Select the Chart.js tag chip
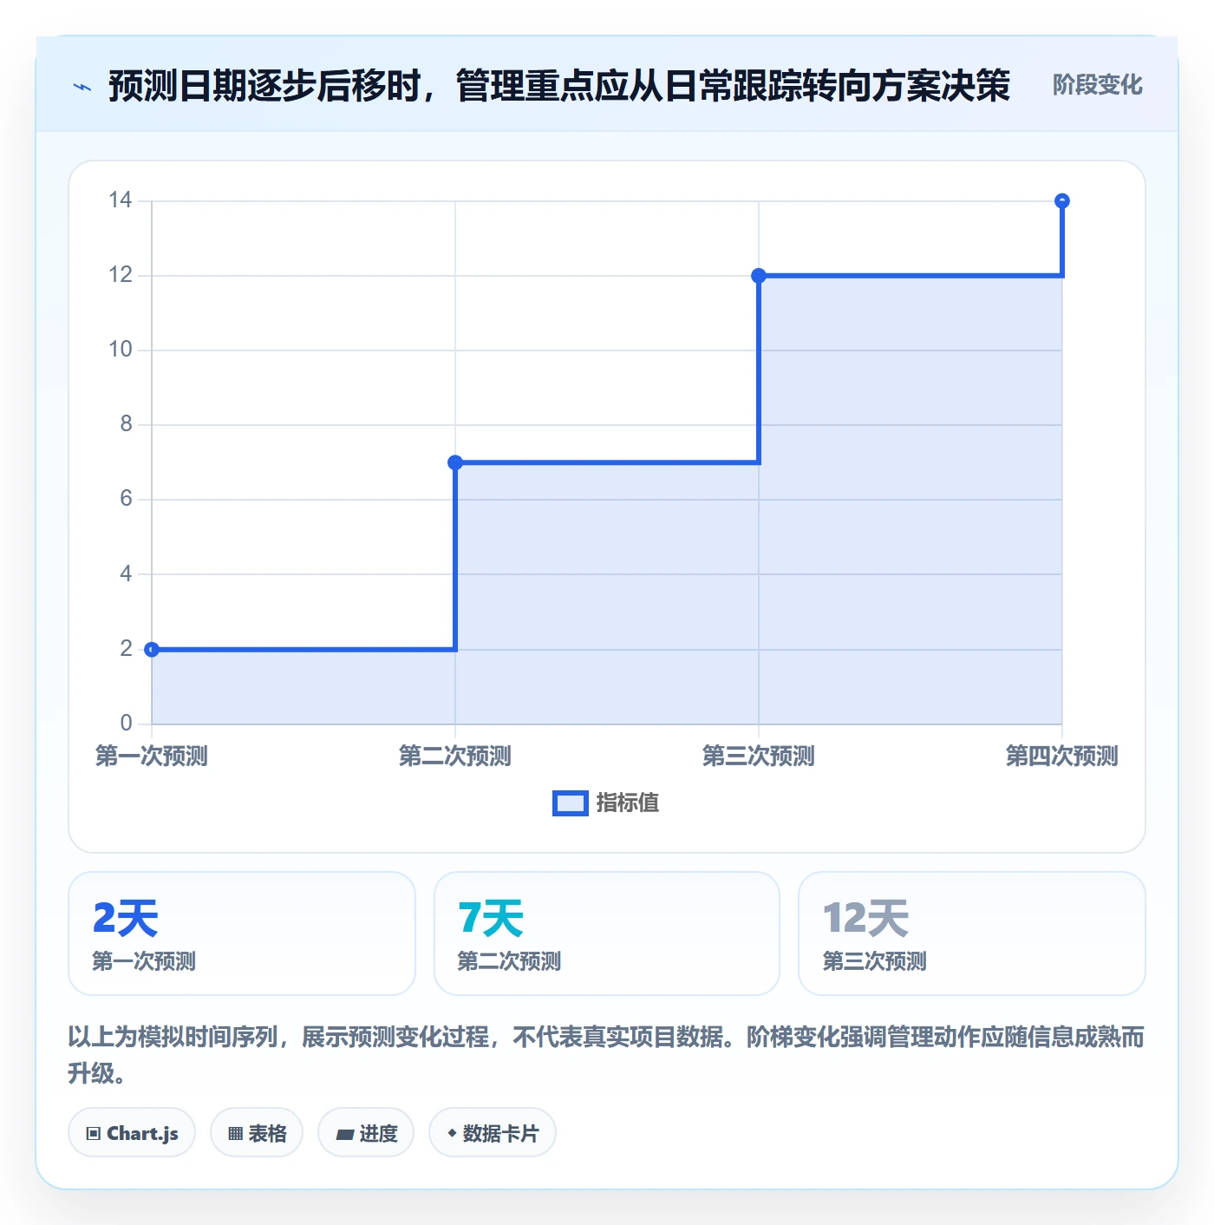 [132, 1133]
